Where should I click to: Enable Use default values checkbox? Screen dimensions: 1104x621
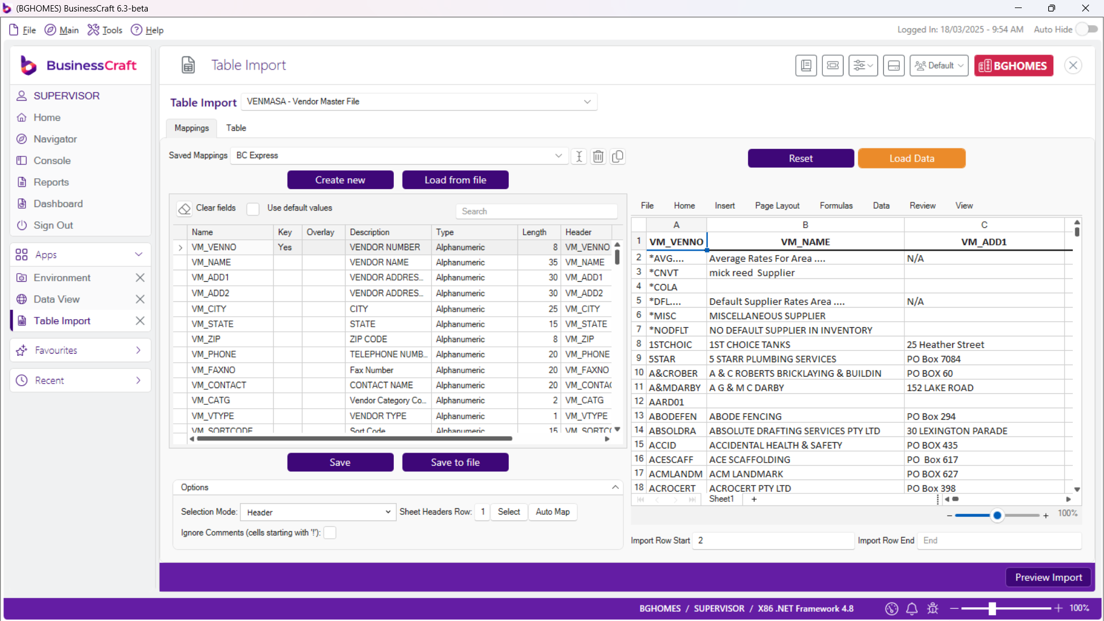click(253, 209)
